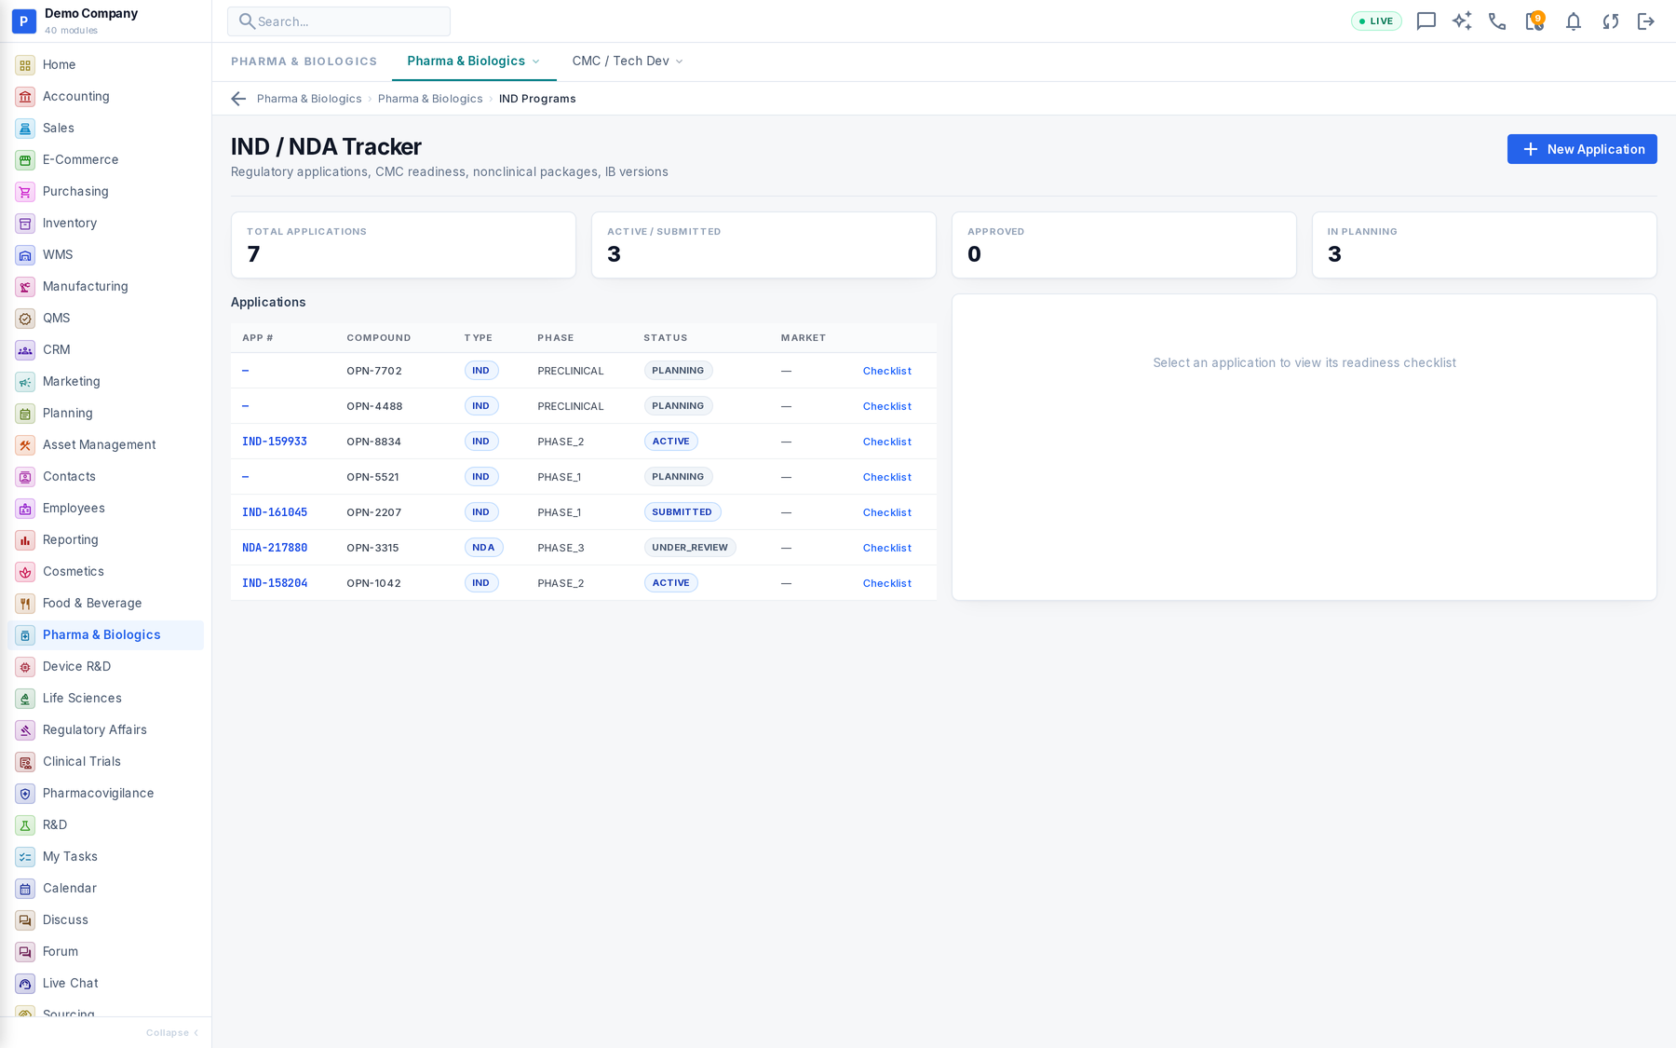The height and width of the screenshot is (1048, 1676).
Task: Open application IND-159933
Action: coord(275,442)
